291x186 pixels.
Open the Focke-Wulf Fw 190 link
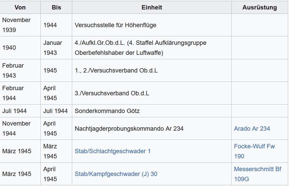click(254, 151)
